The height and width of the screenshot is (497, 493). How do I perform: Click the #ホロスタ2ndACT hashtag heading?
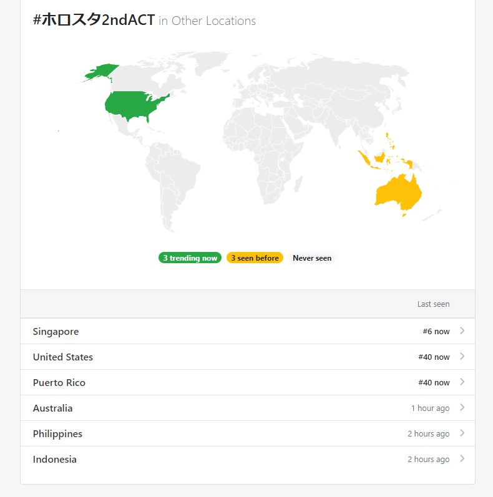click(94, 20)
